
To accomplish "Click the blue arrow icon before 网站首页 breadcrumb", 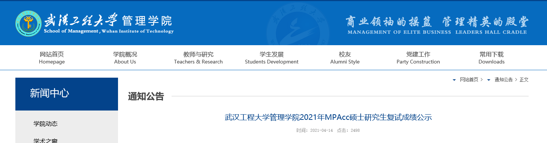I will 454,80.
